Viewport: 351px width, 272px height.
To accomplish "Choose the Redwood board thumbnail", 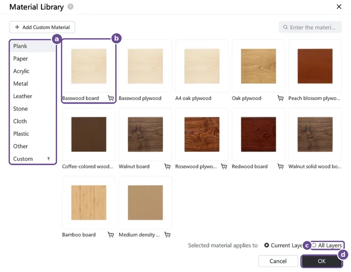I will tap(258, 134).
